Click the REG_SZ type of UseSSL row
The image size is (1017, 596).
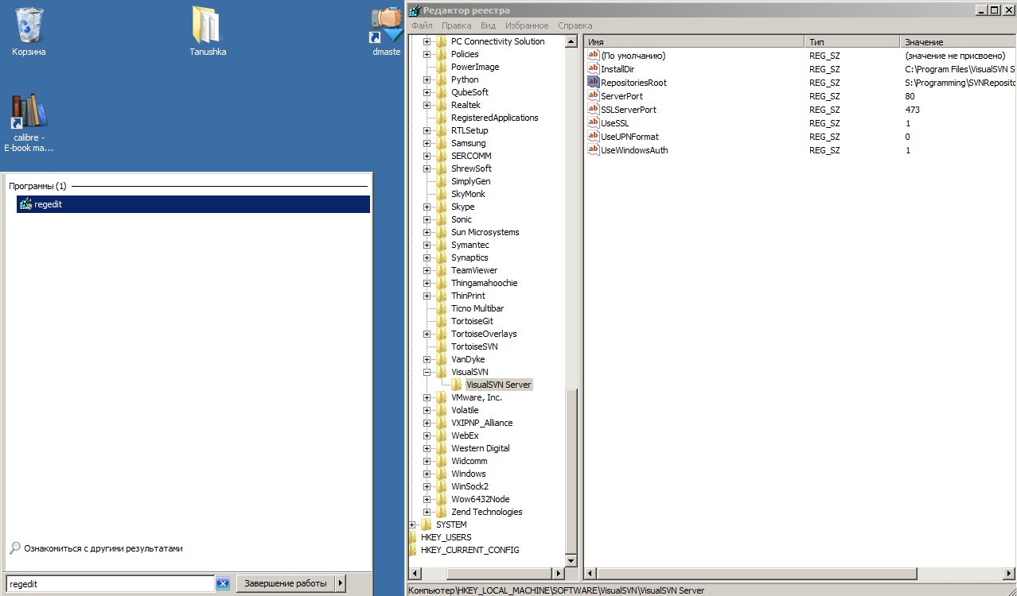click(824, 123)
